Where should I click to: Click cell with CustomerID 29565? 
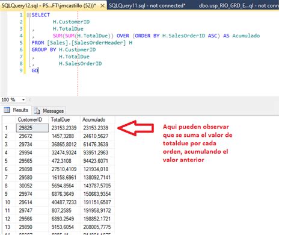pyautogui.click(x=32, y=161)
